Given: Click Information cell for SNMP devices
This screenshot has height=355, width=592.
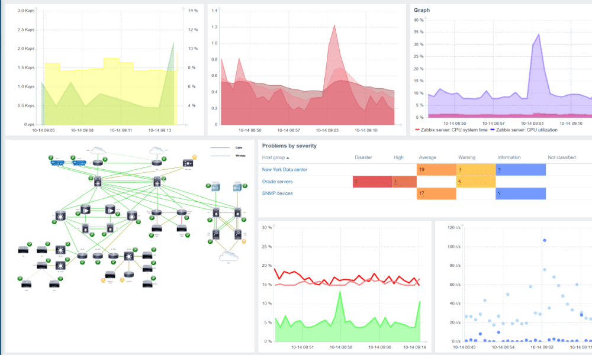Looking at the screenshot, I should (x=520, y=193).
